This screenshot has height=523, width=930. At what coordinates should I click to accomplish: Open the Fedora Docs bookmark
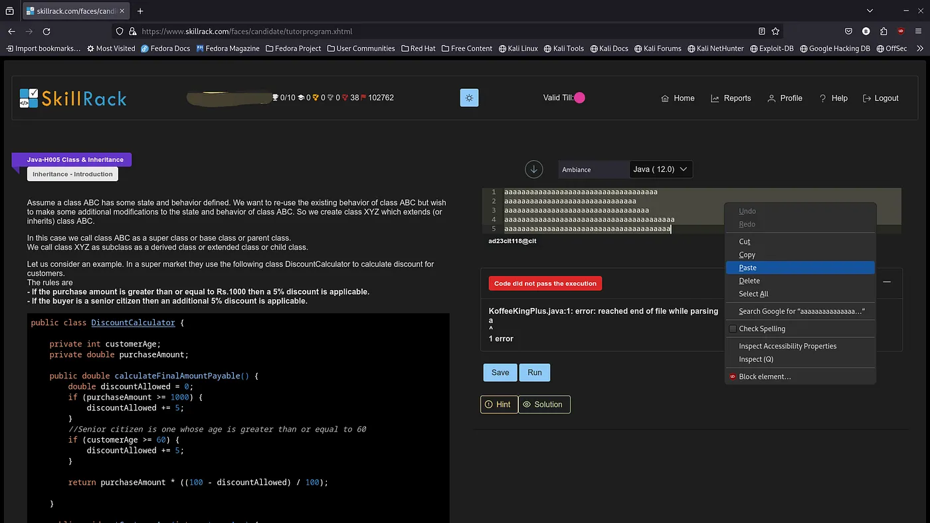(165, 48)
